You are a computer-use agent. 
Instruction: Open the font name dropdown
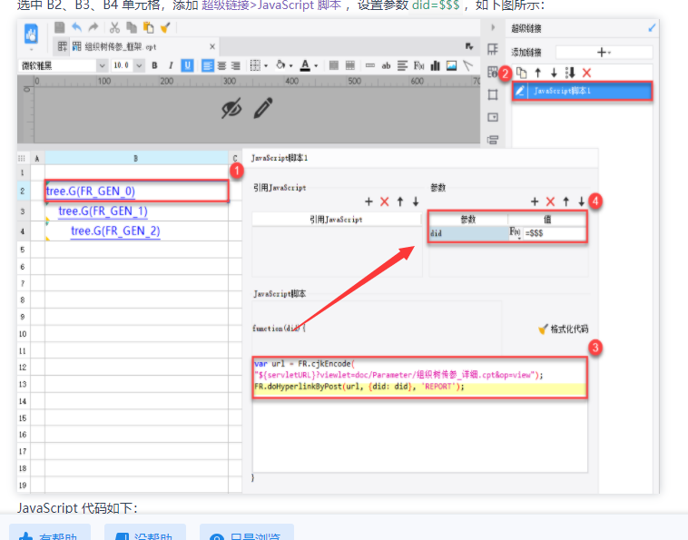64,66
